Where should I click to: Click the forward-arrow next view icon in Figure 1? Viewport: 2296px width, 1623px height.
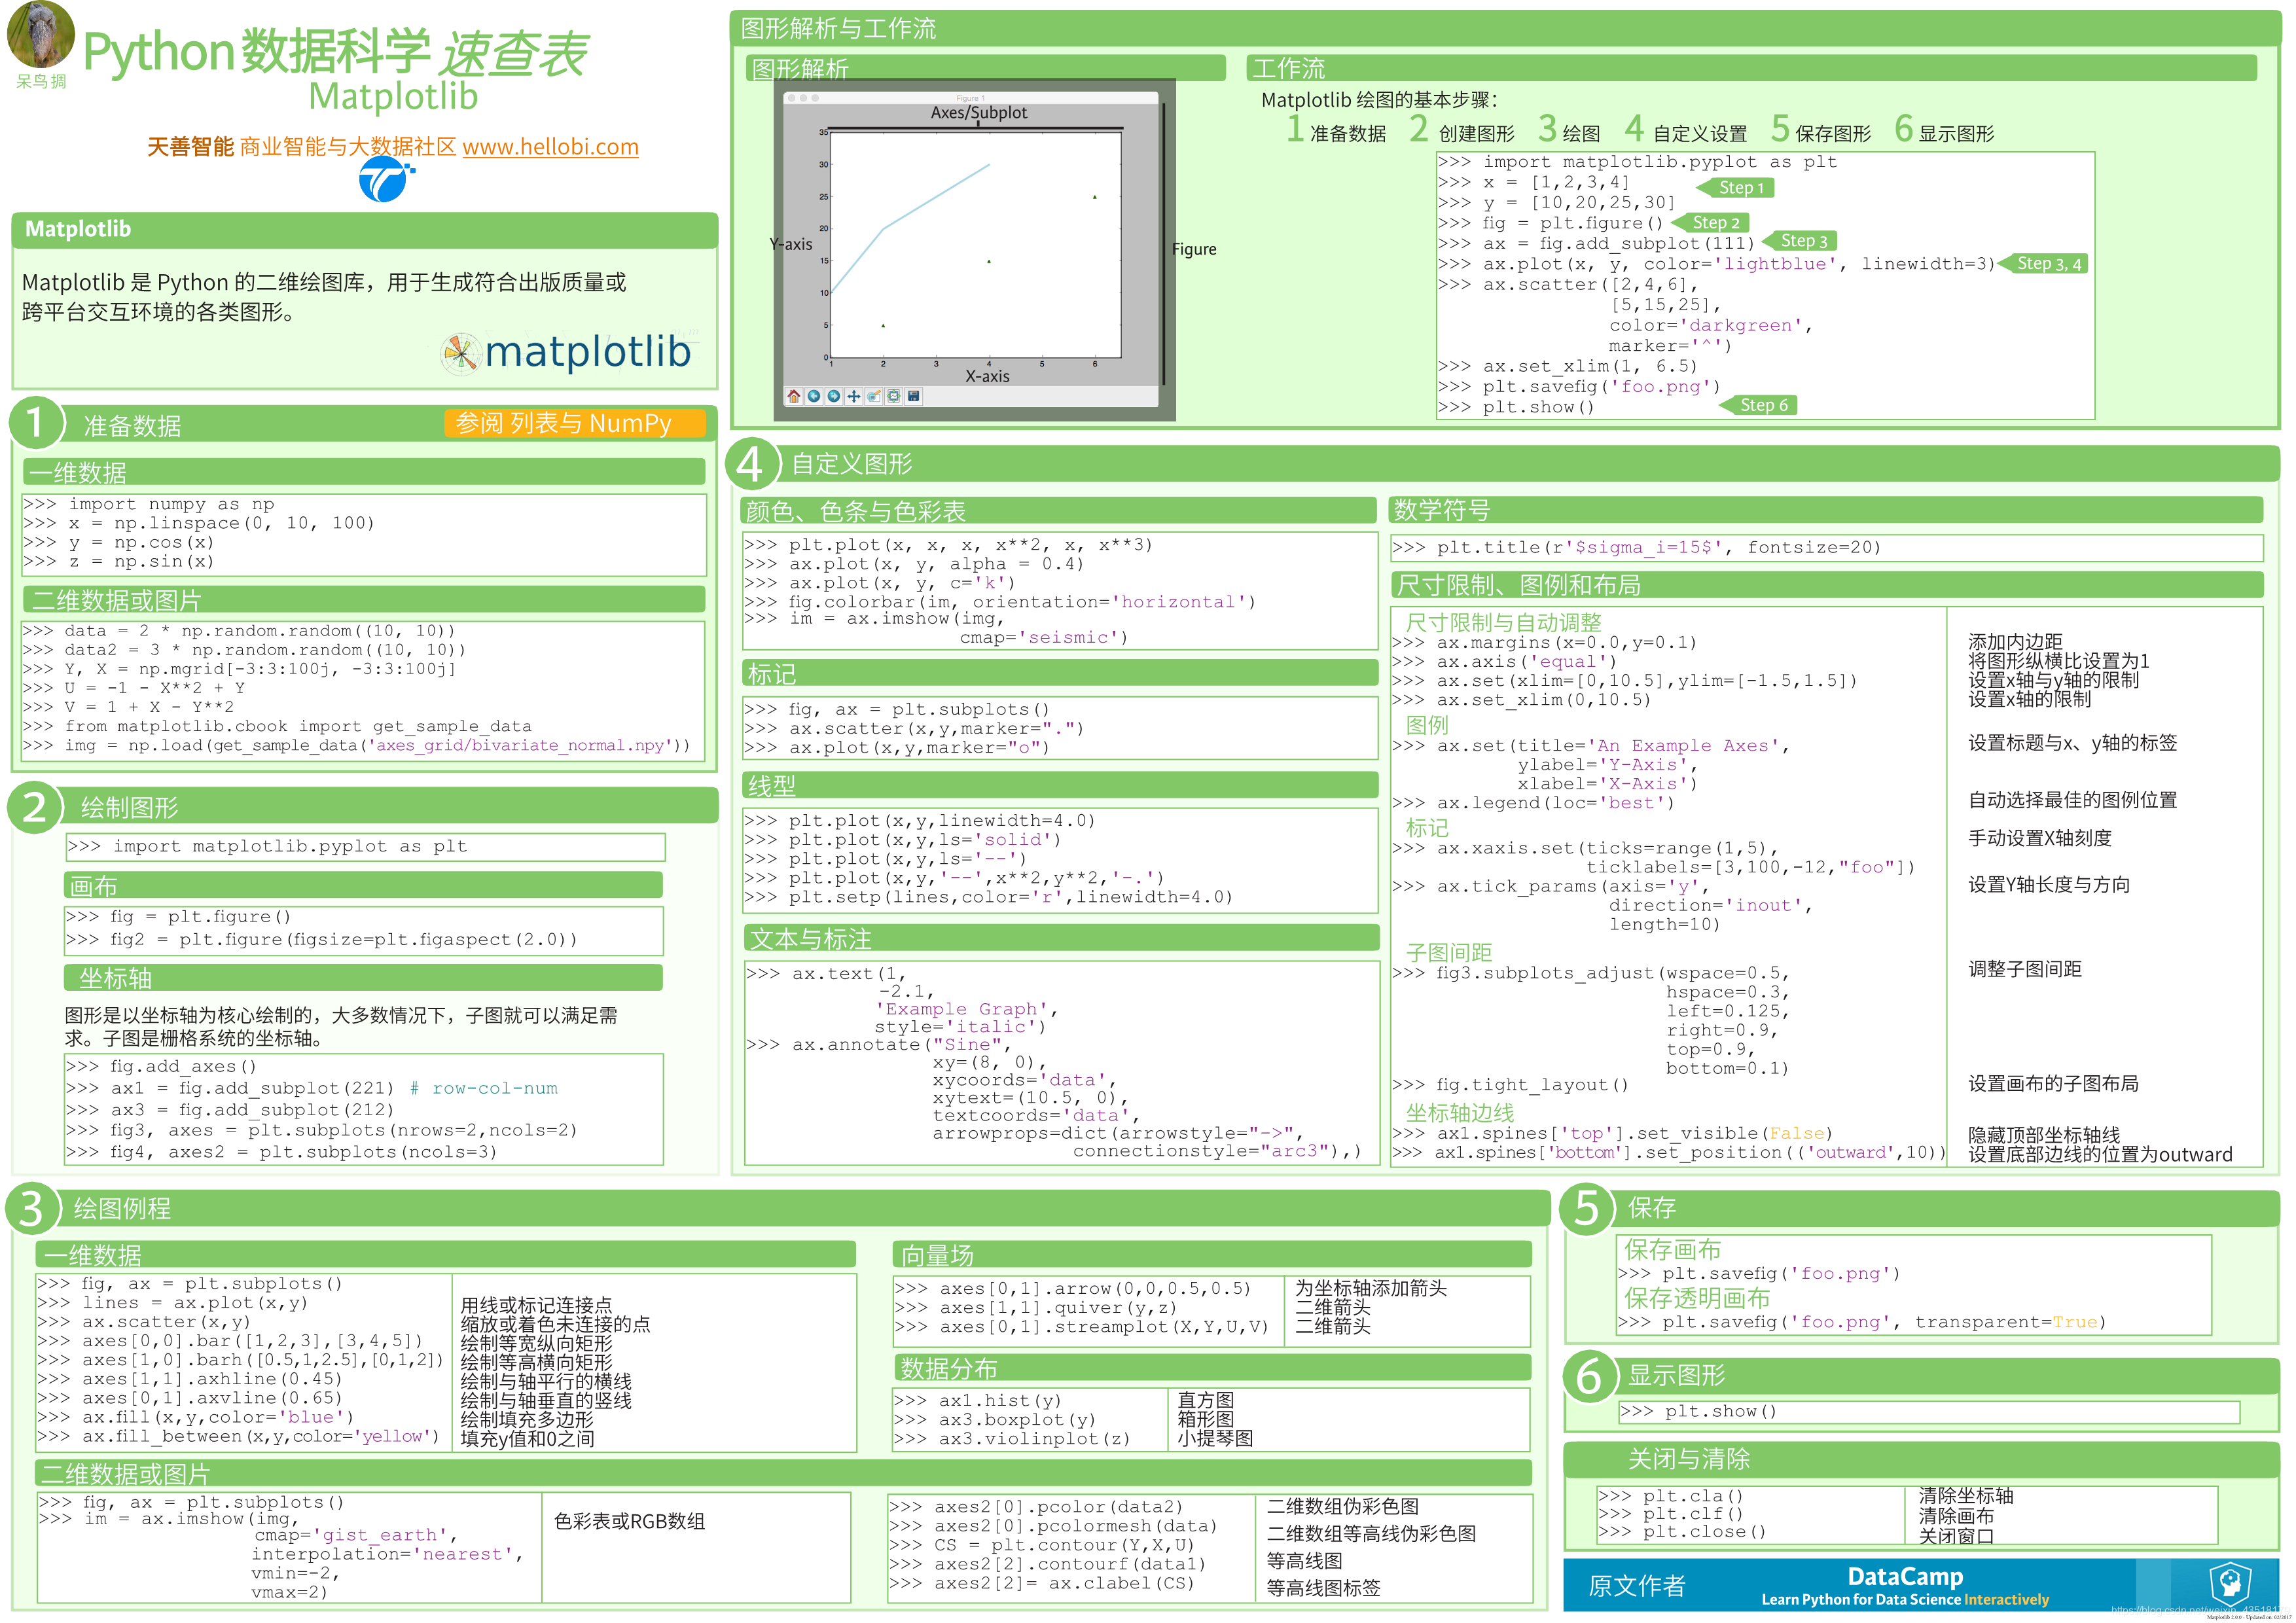click(x=834, y=396)
